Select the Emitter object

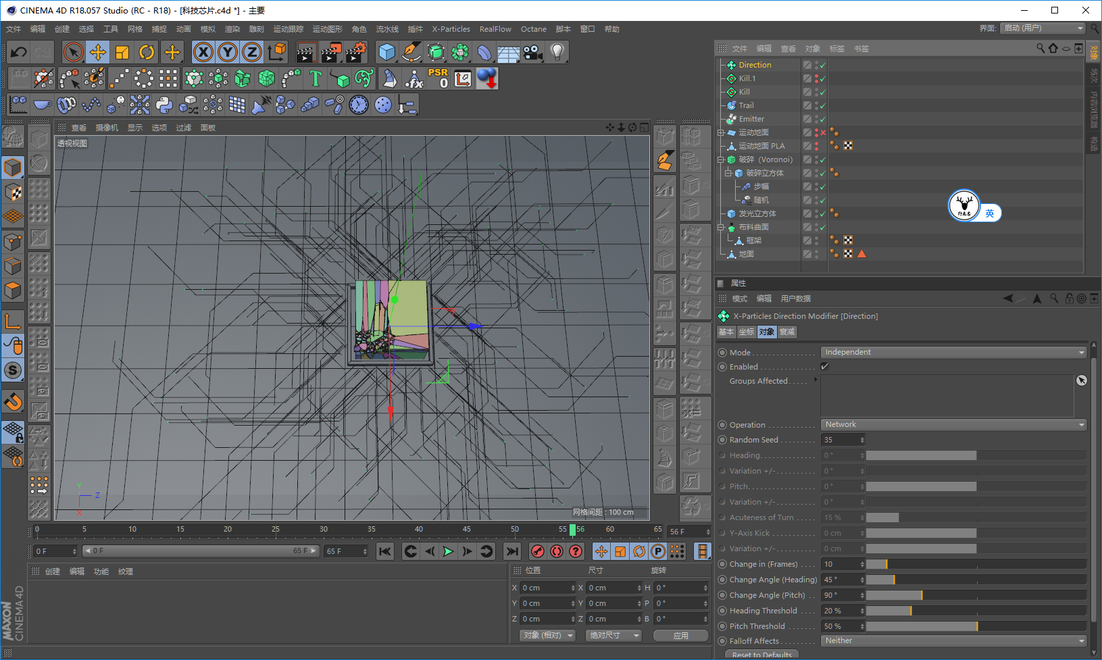[751, 119]
